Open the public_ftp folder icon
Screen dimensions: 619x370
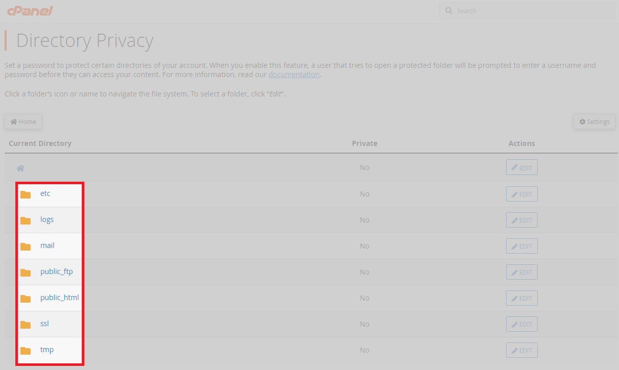coord(25,272)
